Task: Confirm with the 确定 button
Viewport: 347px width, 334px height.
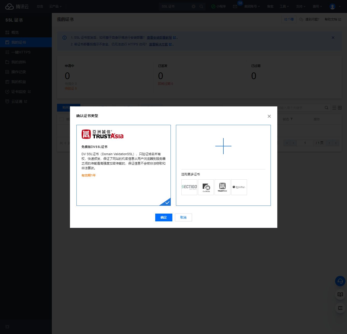Action: click(164, 217)
